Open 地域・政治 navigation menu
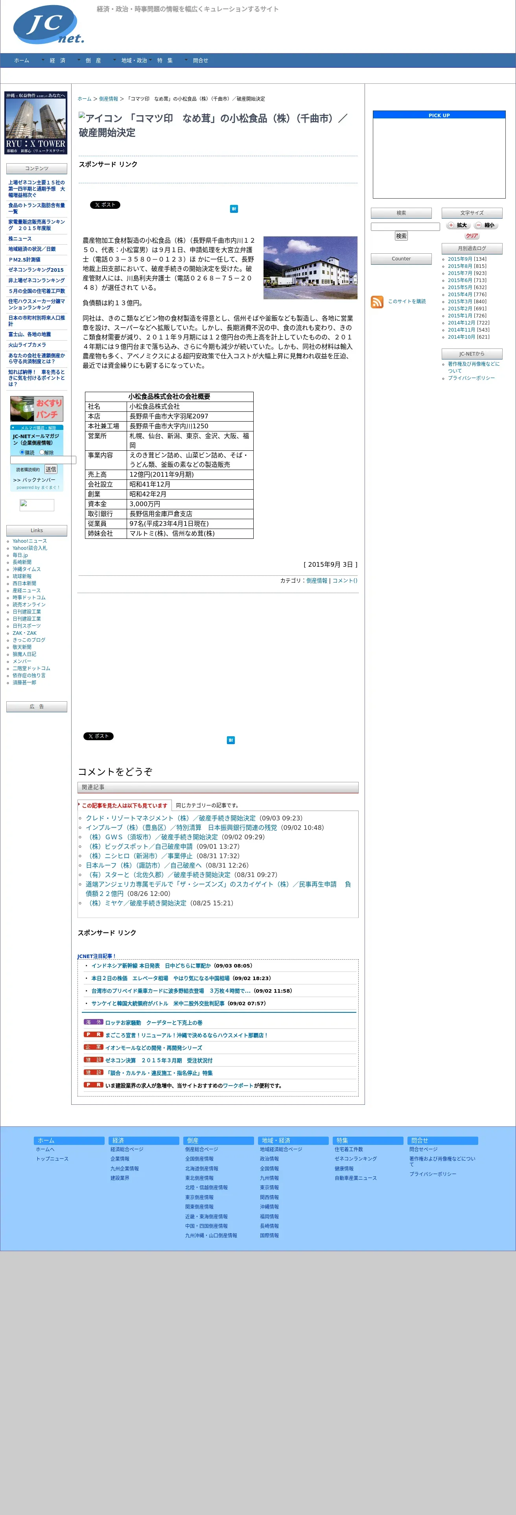This screenshot has width=516, height=1515. tap(134, 61)
